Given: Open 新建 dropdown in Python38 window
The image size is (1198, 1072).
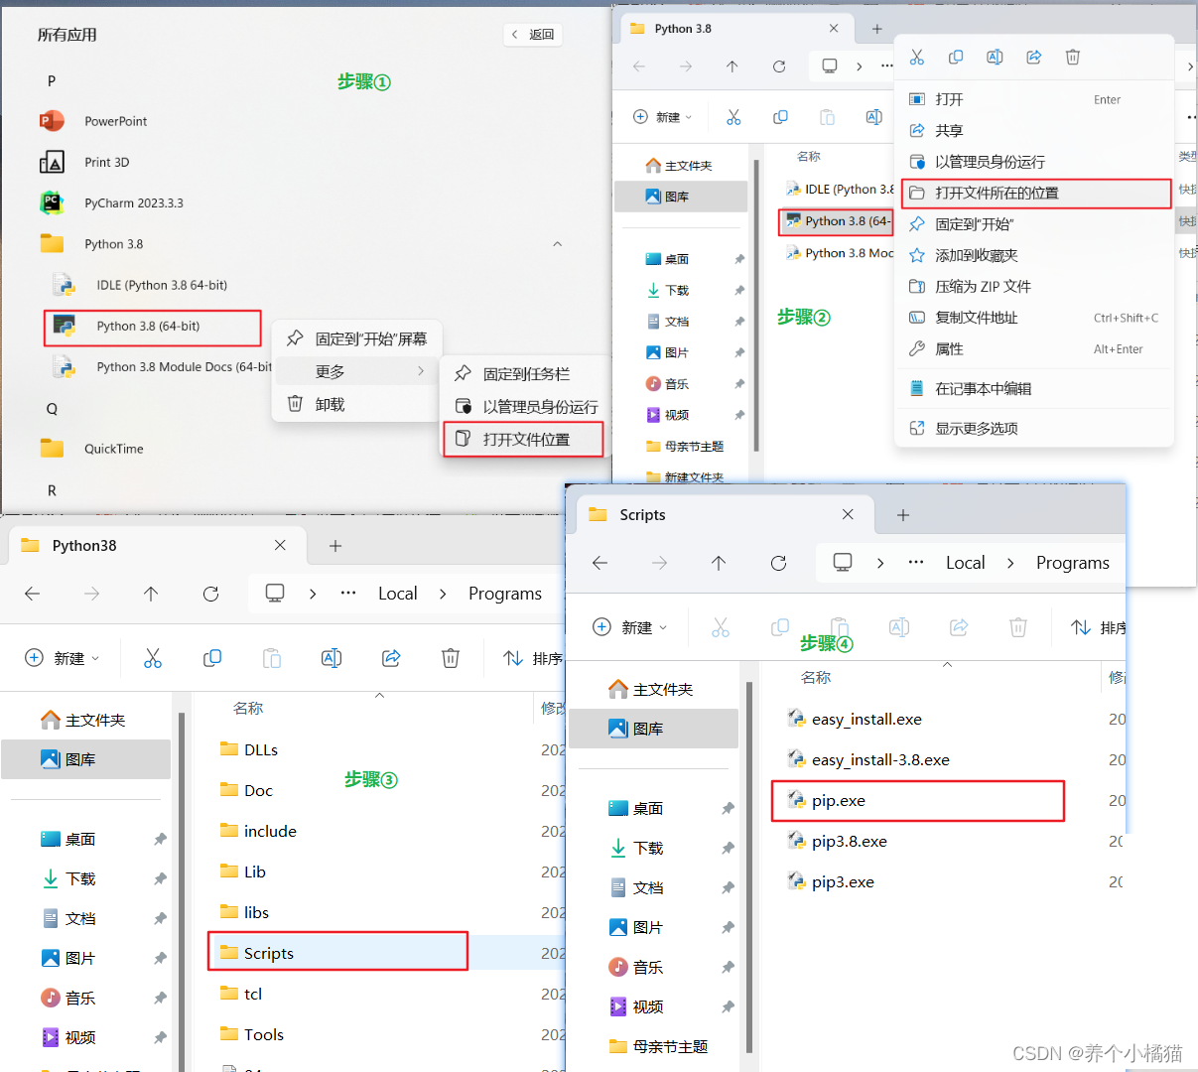Looking at the screenshot, I should point(63,658).
